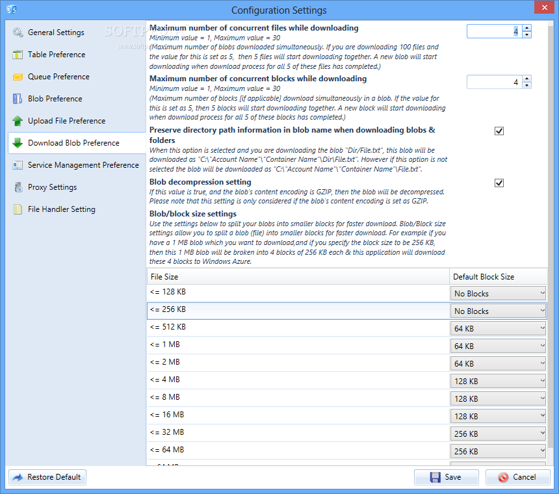The image size is (559, 494).
Task: Click the Table Preference icon
Action: 18,55
